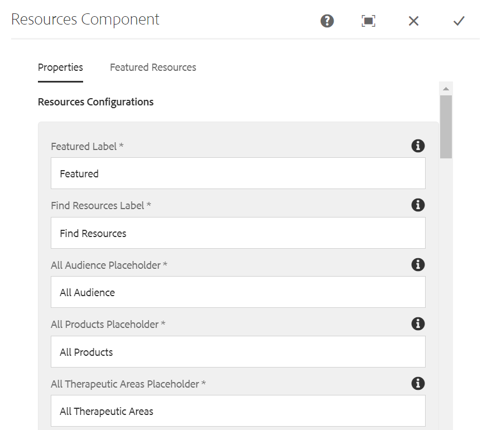Show info for All Therapeutic Areas Placeholder
482x430 pixels.
coord(418,384)
